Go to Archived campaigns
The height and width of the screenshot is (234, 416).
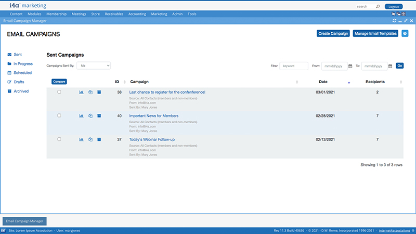21,91
